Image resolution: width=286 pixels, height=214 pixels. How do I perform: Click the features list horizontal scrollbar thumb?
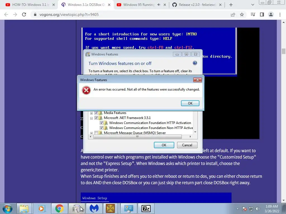(137, 137)
